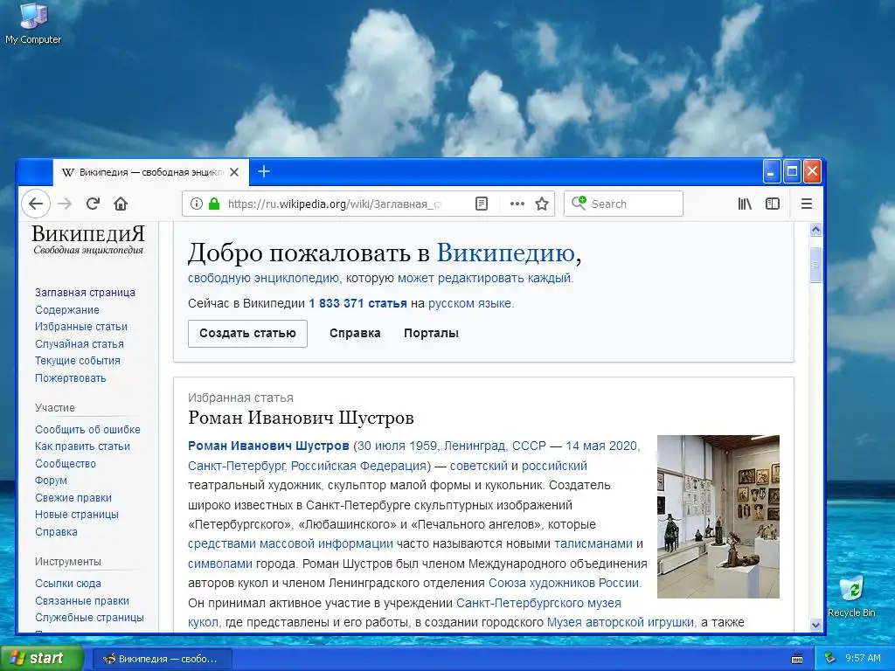Open Роман Иванович Шустров bold link

(x=268, y=446)
